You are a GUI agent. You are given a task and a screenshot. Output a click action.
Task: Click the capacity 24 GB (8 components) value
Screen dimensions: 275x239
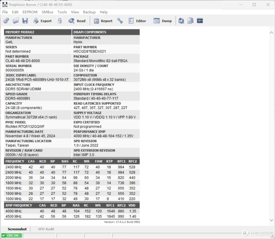coord(24,108)
